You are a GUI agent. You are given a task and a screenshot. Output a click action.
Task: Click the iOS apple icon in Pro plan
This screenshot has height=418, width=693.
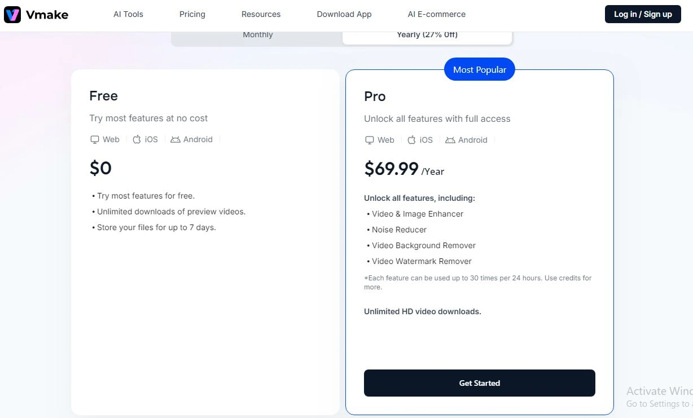click(411, 140)
